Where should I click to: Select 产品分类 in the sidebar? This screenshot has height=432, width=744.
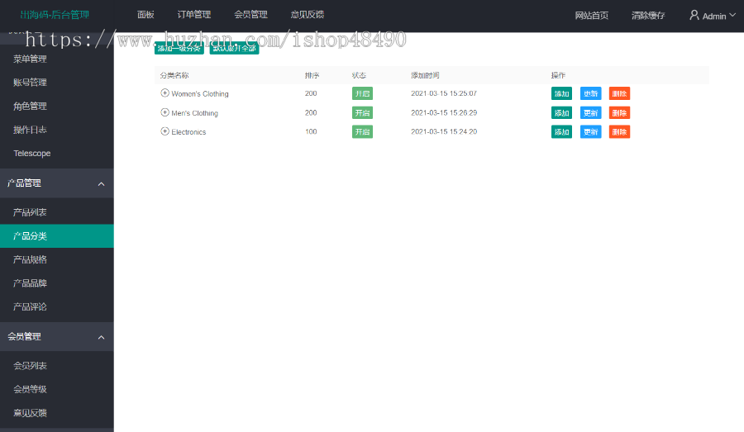(57, 236)
